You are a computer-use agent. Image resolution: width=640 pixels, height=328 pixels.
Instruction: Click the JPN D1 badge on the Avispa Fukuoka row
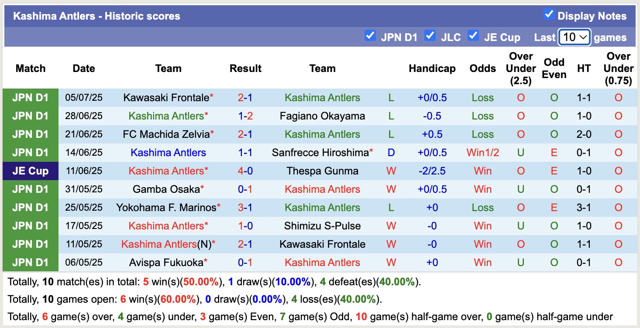30,262
